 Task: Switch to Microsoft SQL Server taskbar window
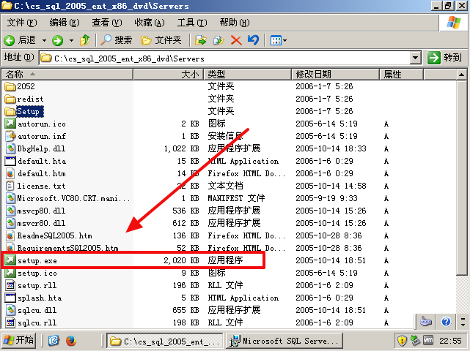point(284,341)
